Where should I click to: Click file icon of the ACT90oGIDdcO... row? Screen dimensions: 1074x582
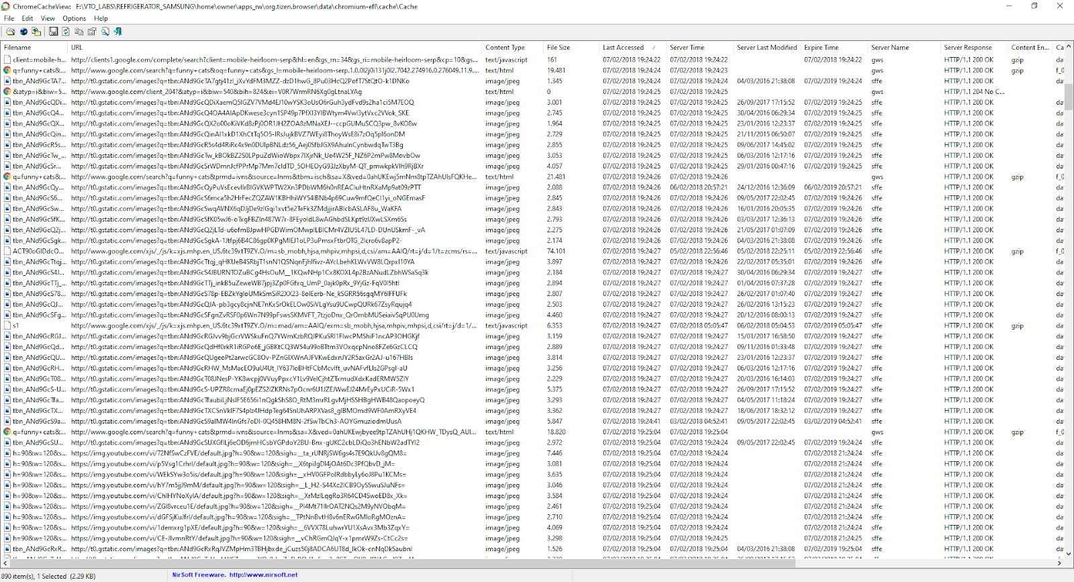pos(7,251)
